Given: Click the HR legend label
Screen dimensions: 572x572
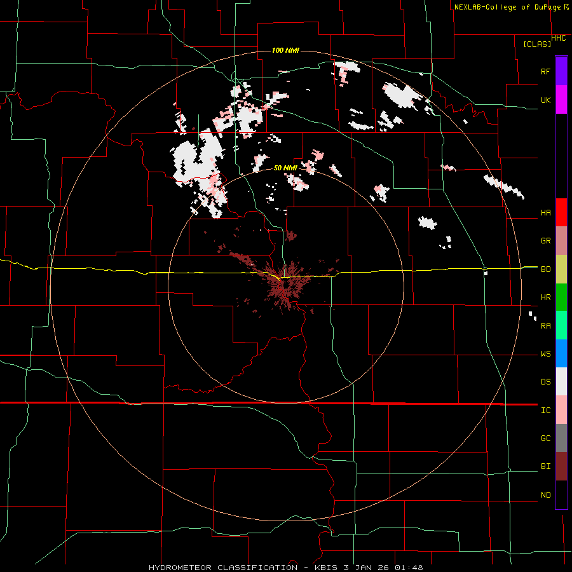Looking at the screenshot, I should click(546, 297).
